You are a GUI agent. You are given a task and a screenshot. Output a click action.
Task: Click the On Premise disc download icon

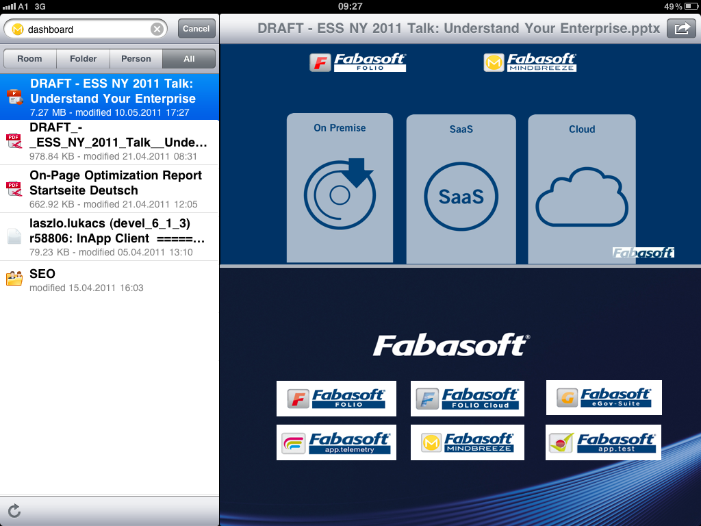[x=340, y=193]
